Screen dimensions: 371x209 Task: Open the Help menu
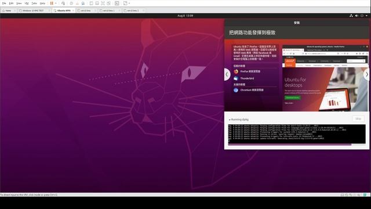click(x=42, y=3)
